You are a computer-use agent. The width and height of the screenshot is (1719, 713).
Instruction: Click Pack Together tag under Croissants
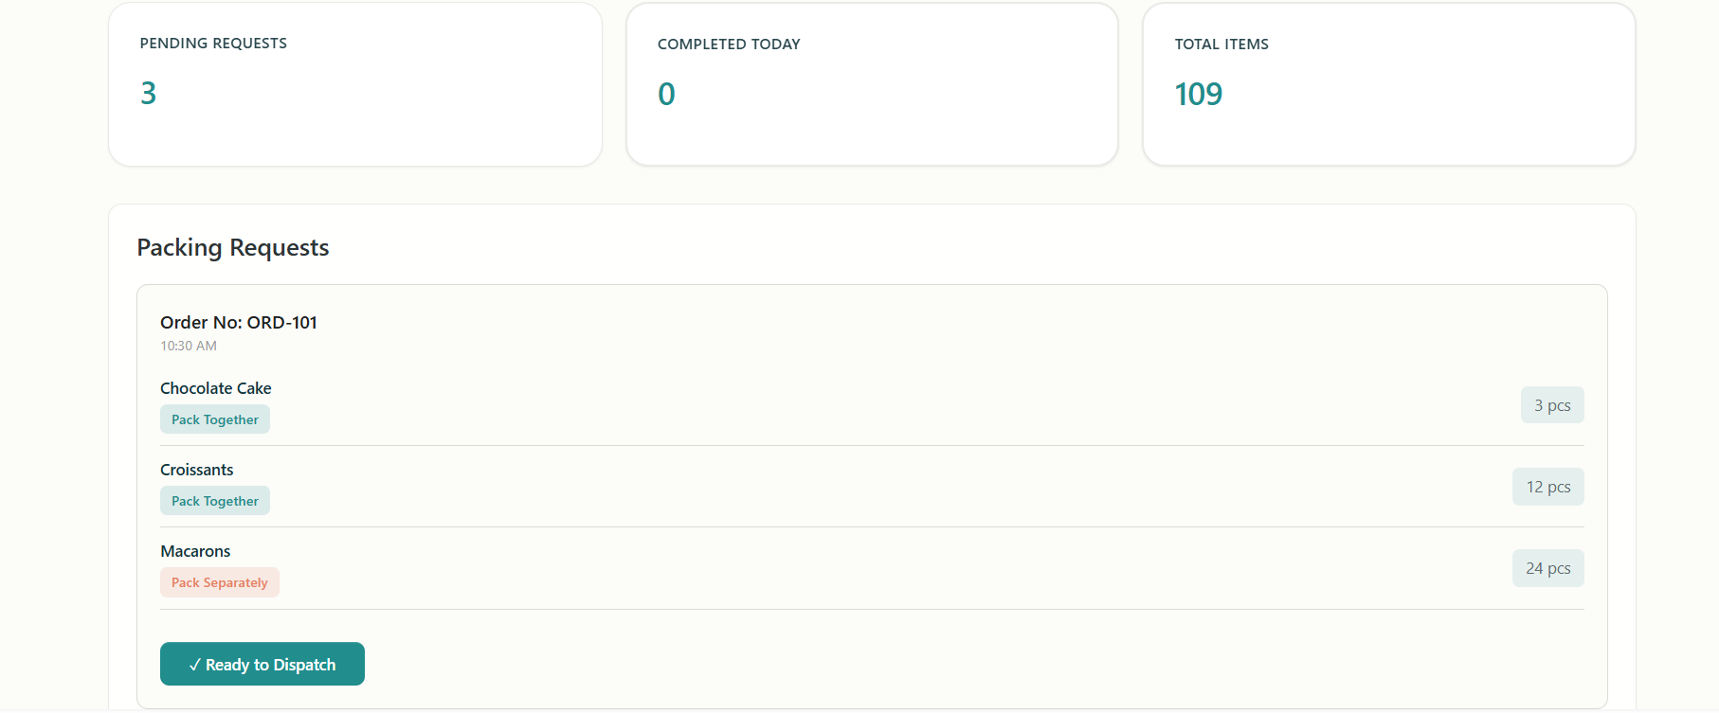pos(215,501)
